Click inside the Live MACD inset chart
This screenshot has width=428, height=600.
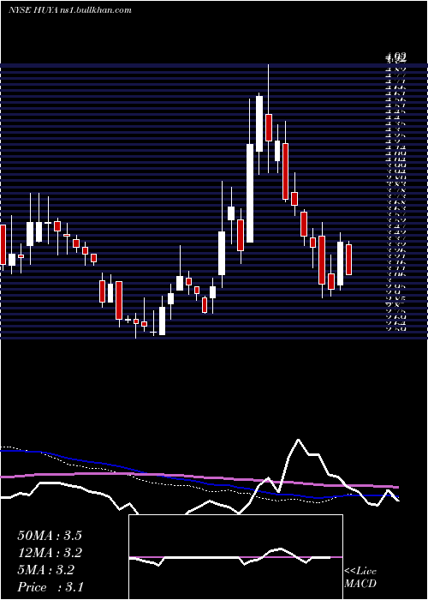(235, 557)
